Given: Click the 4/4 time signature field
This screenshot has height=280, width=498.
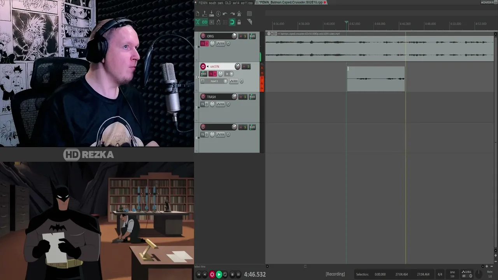Looking at the screenshot, I should (x=440, y=274).
